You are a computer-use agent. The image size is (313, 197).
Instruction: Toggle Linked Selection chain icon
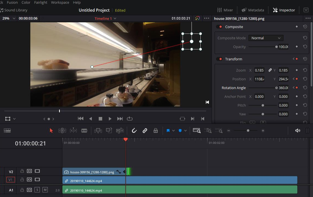(x=145, y=131)
